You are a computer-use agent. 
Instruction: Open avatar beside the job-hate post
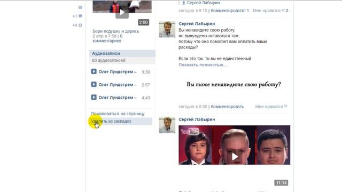pos(167,29)
